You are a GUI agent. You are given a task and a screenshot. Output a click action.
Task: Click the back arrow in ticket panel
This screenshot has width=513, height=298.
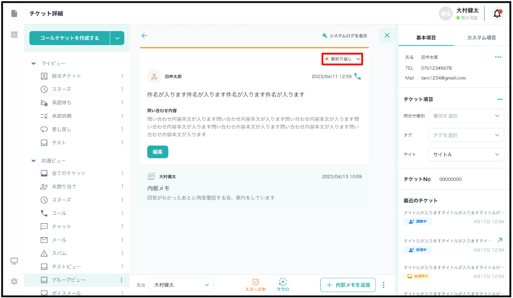145,36
